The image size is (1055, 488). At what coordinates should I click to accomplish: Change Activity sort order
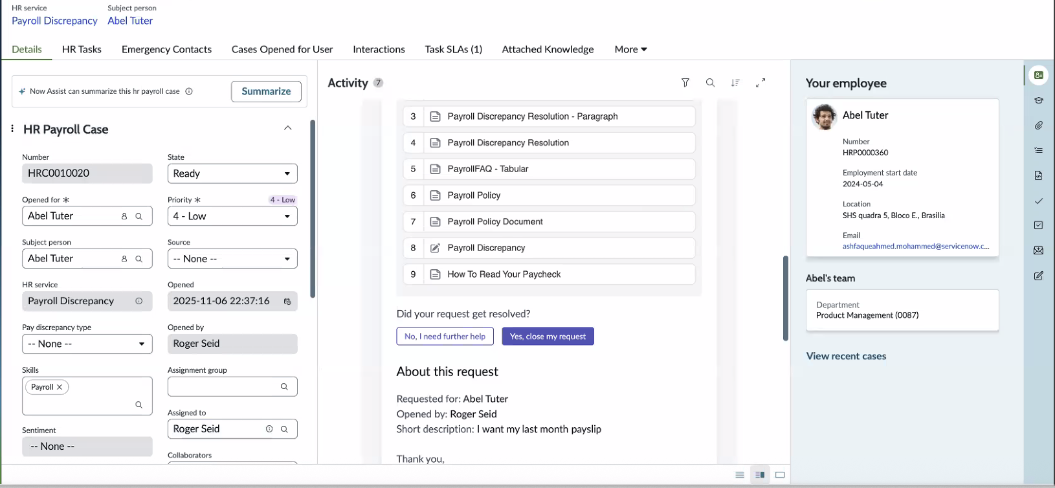point(735,83)
